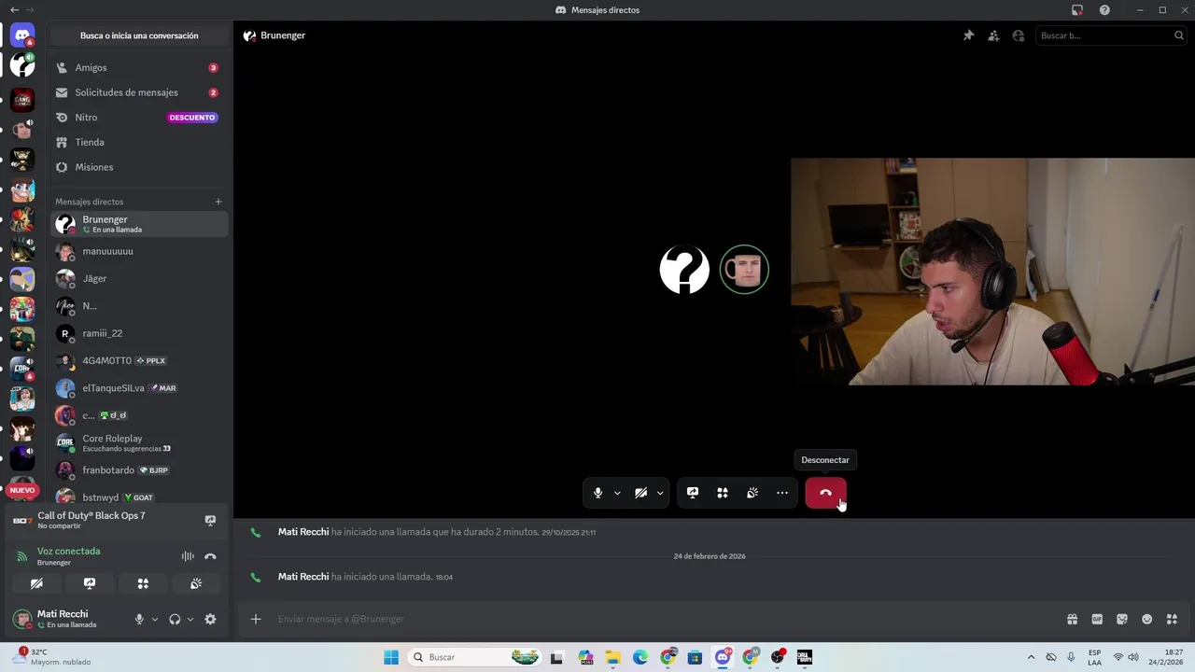Image resolution: width=1195 pixels, height=672 pixels.
Task: Open Discord home direct messages icon
Action: [x=22, y=35]
